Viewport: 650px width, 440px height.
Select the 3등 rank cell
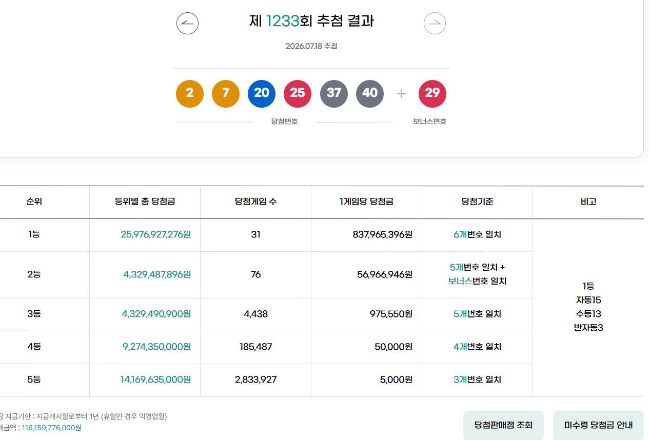pyautogui.click(x=34, y=314)
